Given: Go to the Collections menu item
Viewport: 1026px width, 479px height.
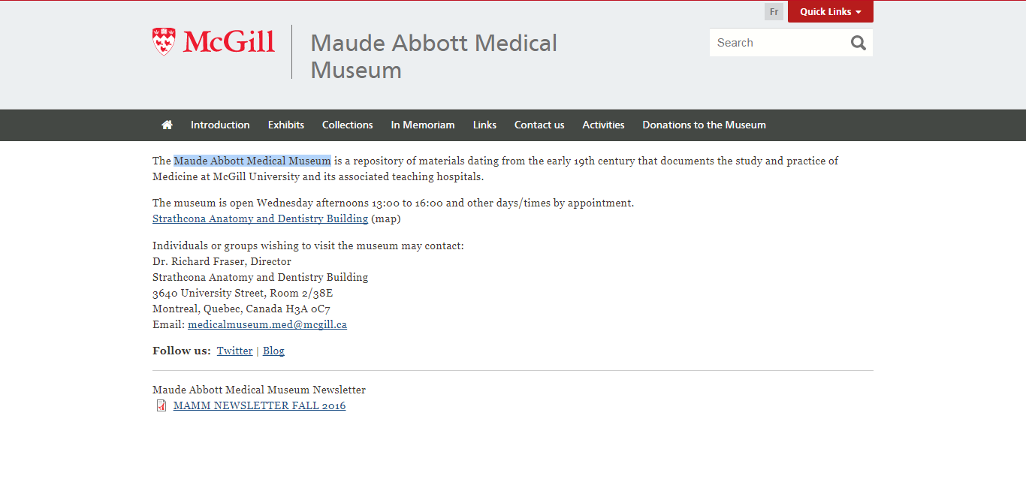Looking at the screenshot, I should point(348,125).
